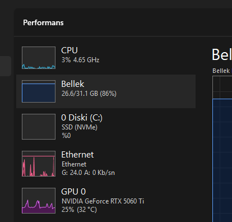Click the Ethernet network graph thumbnail
232x222 pixels.
39,164
